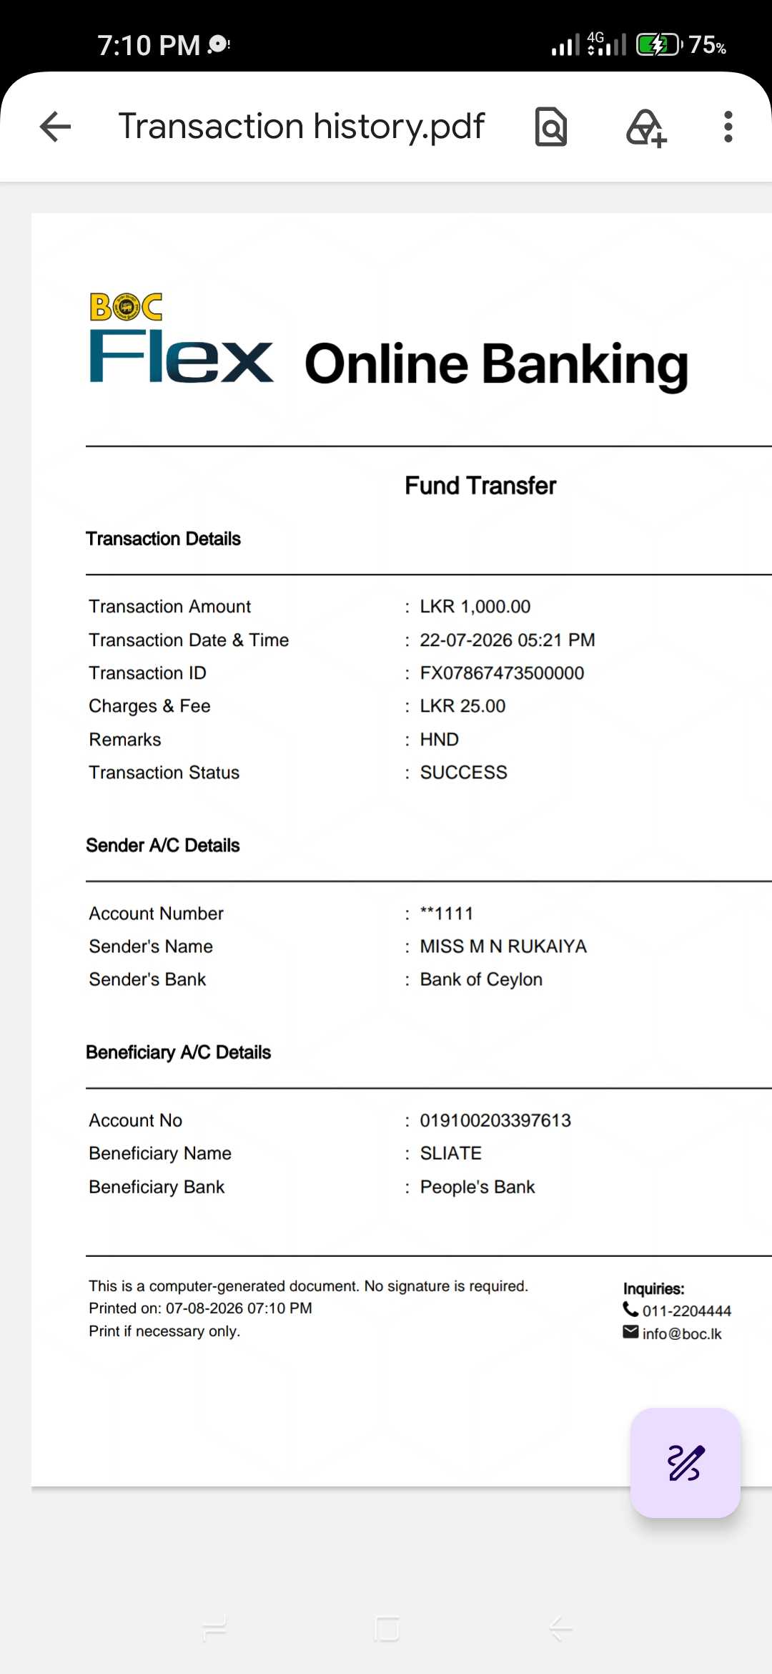Tap the envelope icon beside email
772x1674 pixels.
tap(630, 1331)
